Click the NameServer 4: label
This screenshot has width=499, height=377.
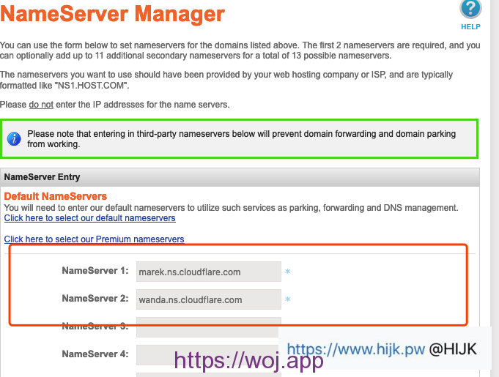tap(95, 354)
